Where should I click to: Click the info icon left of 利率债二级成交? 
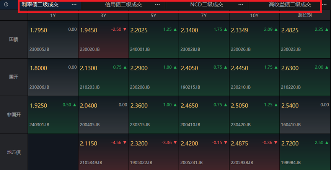[6, 5]
